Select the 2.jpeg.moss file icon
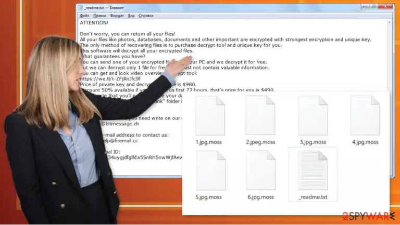400x225 pixels. tap(260, 115)
